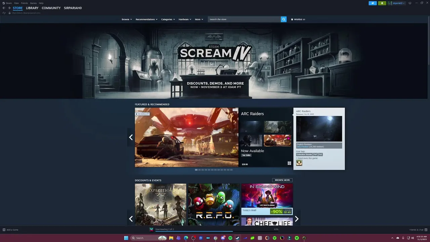Go to the STORE tab
This screenshot has width=430, height=242.
pyautogui.click(x=18, y=8)
